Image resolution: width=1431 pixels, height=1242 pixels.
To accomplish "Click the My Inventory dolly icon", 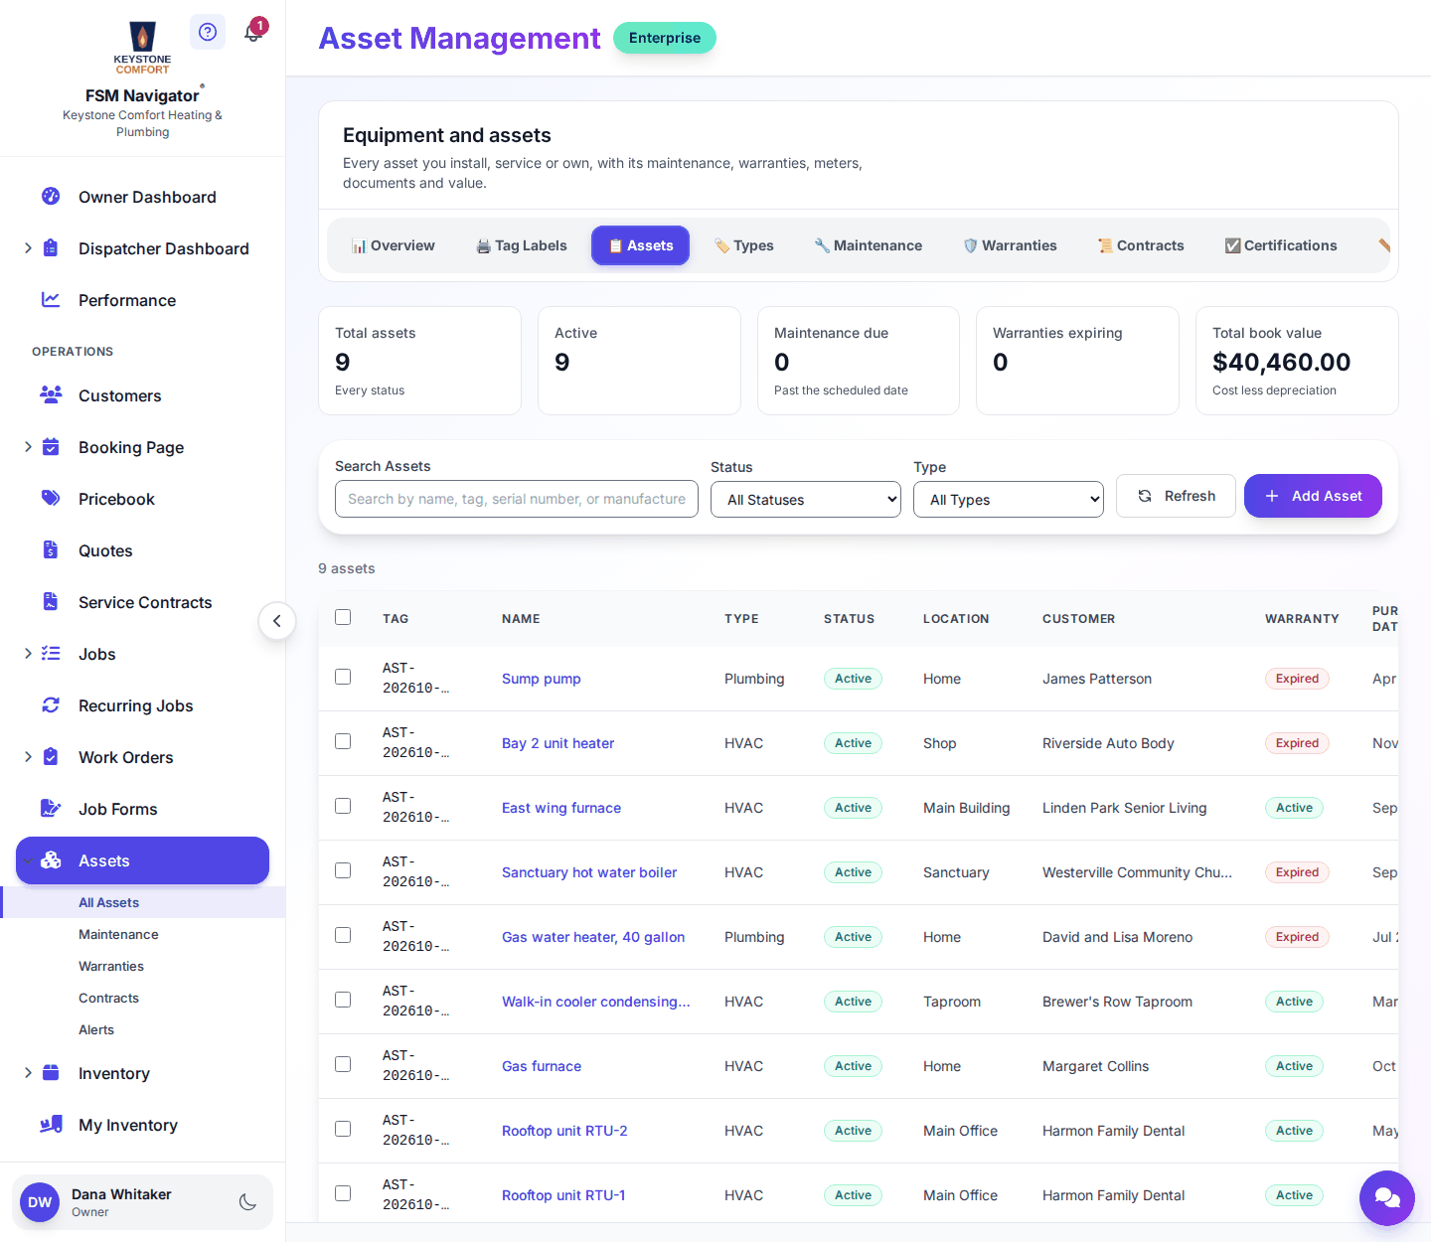I will point(51,1125).
